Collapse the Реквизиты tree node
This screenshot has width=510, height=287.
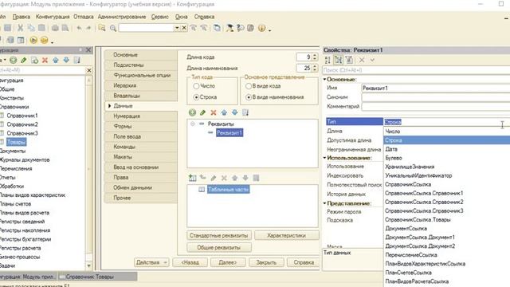[193, 124]
